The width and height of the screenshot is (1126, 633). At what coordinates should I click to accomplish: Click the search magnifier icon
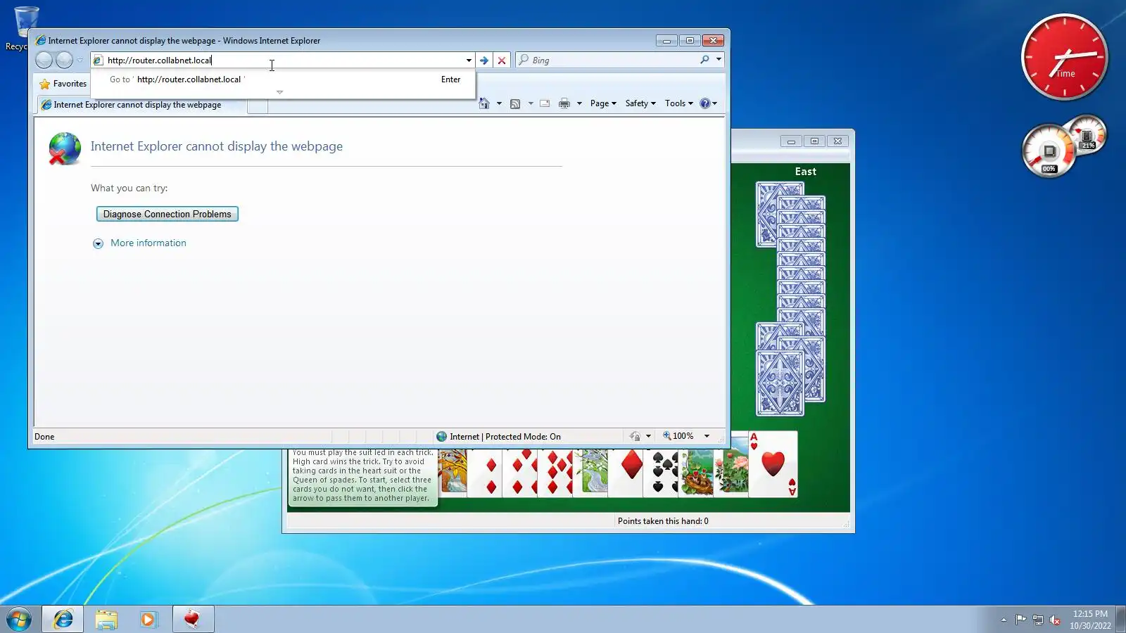coord(704,60)
